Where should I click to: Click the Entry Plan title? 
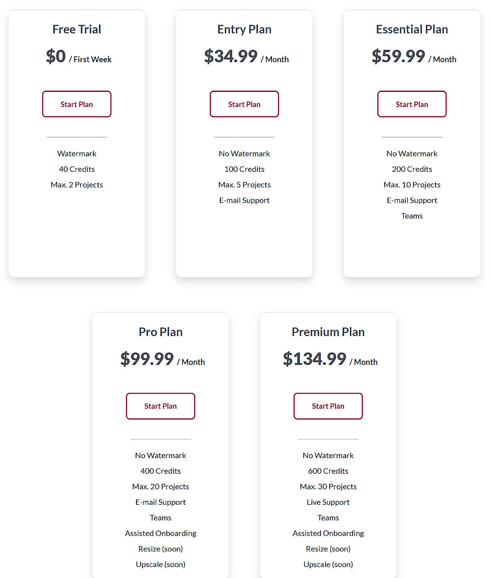(244, 29)
